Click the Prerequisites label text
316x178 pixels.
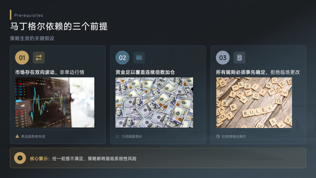tap(29, 15)
